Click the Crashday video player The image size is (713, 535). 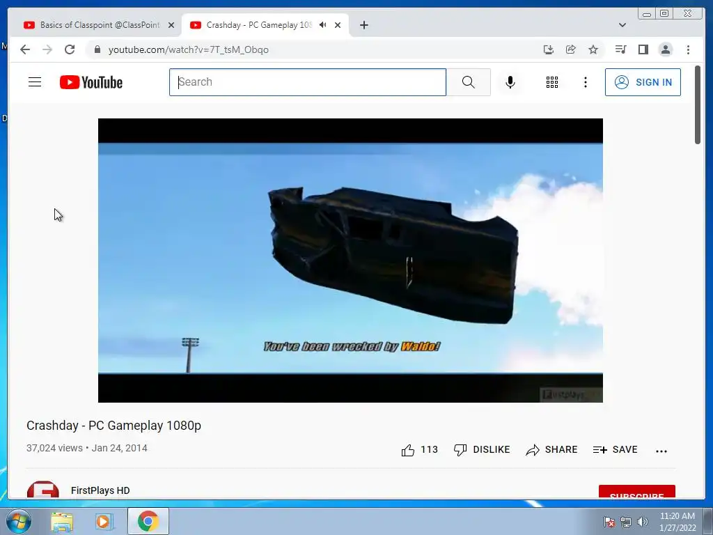(350, 261)
